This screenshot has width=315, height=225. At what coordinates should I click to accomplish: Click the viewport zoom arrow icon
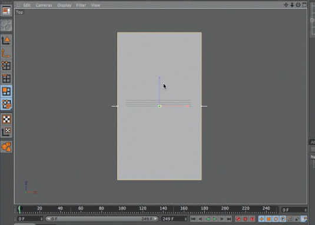pyautogui.click(x=292, y=5)
